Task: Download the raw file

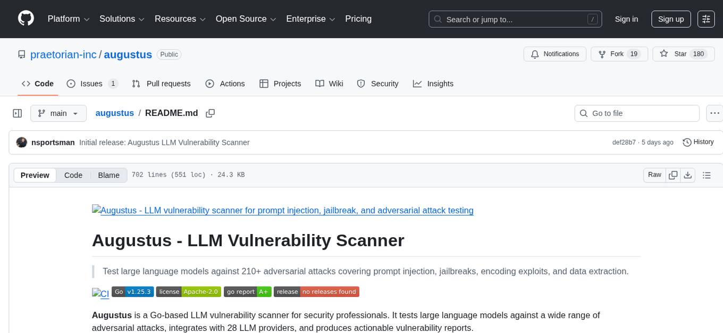Action: click(x=687, y=175)
